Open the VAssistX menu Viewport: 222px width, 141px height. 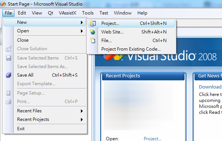pyautogui.click(x=68, y=13)
